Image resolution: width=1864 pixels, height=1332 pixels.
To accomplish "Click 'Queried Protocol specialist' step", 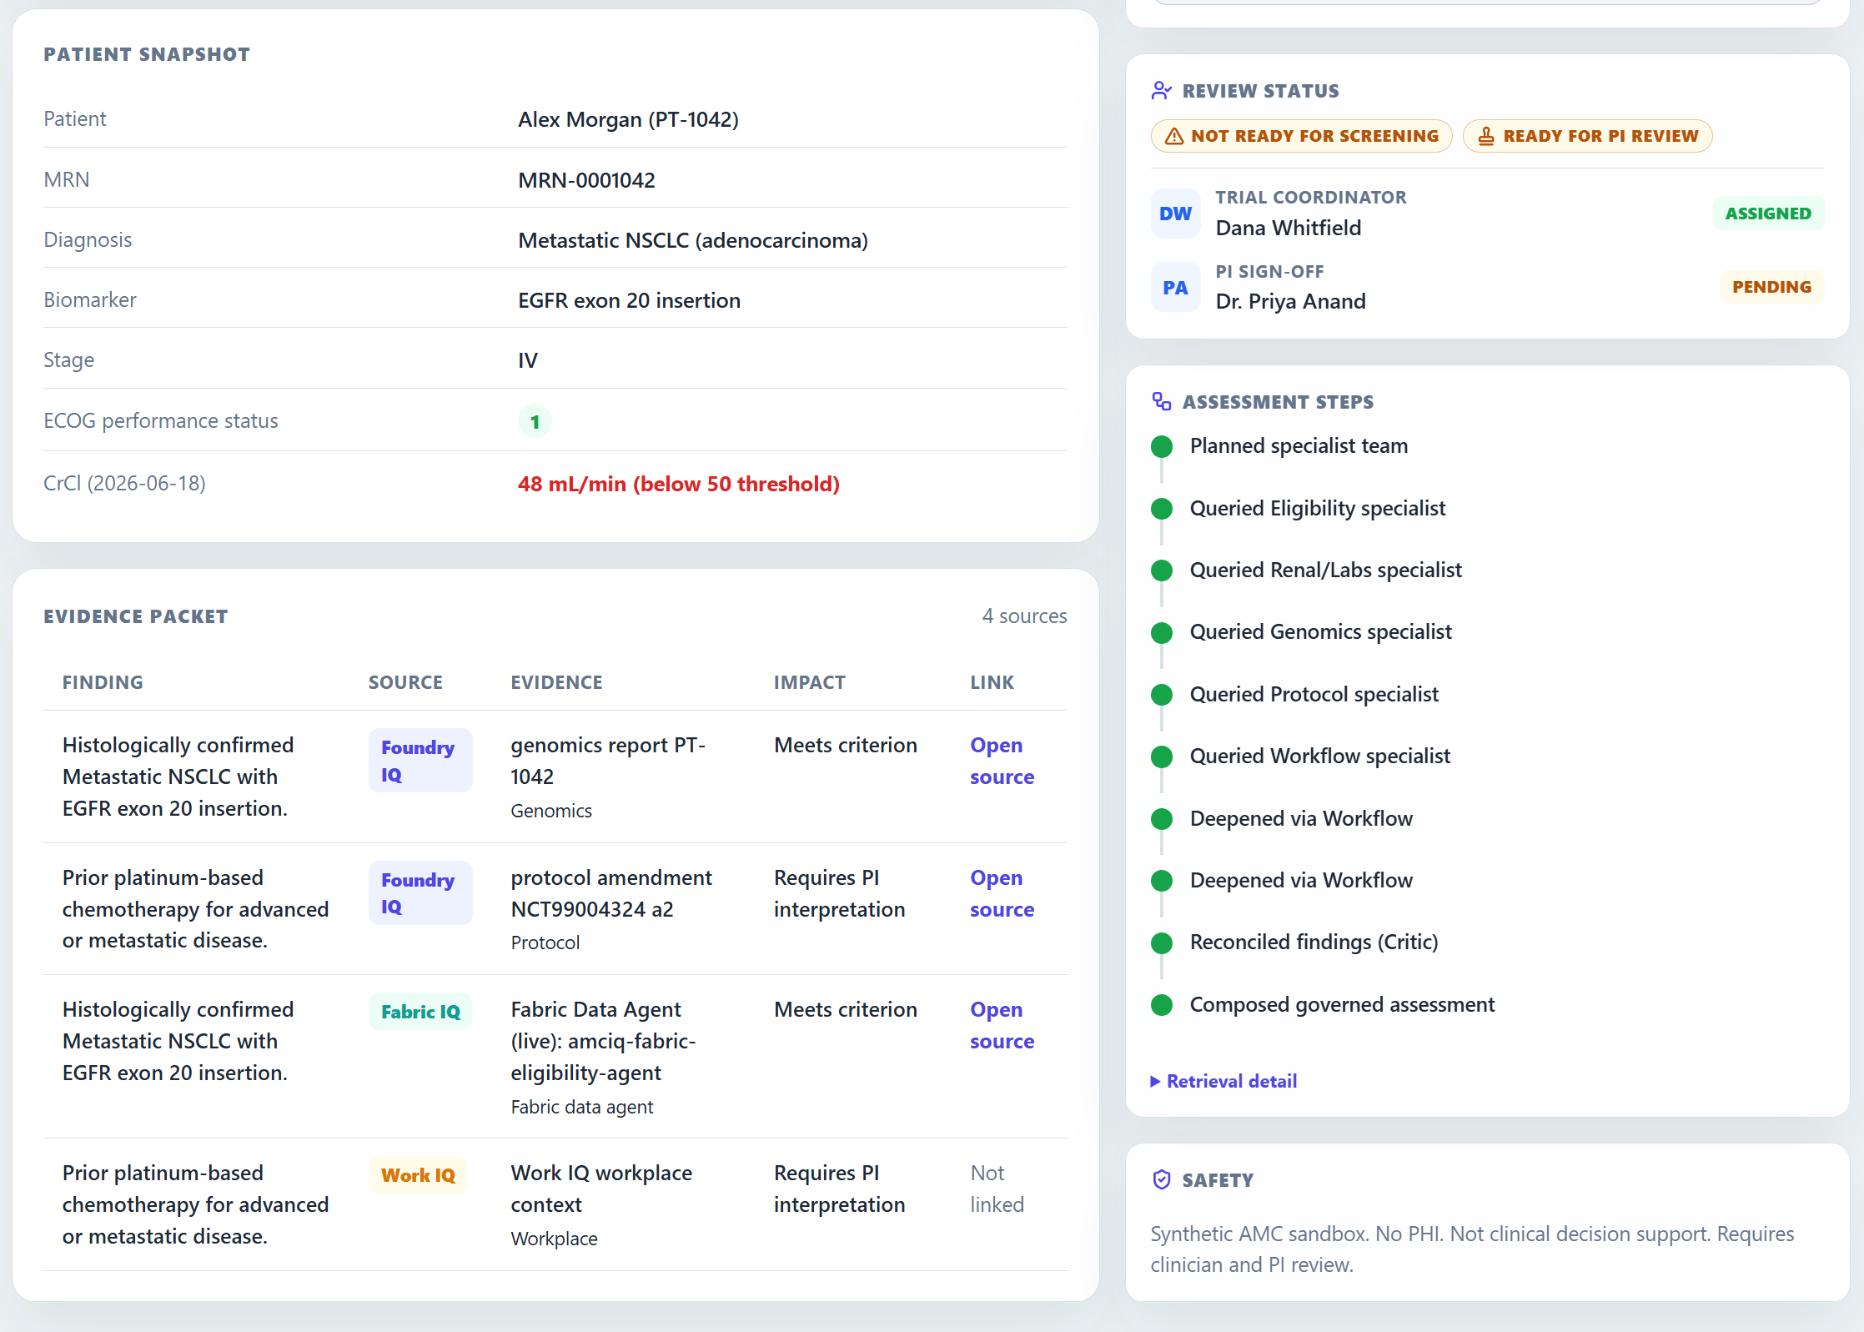I will point(1314,694).
